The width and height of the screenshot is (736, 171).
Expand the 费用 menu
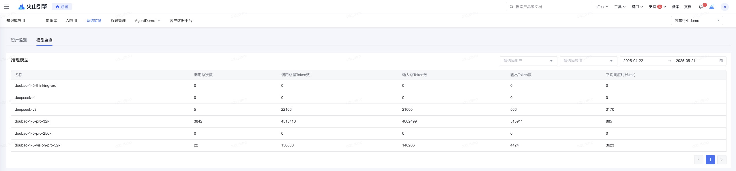click(637, 7)
